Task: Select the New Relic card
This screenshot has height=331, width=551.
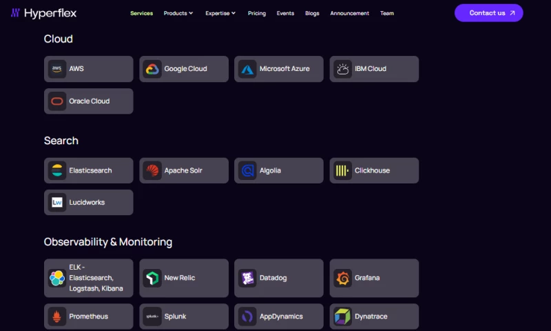Action: (184, 278)
